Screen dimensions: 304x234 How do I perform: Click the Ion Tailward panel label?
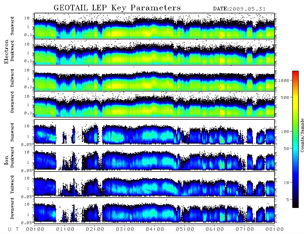point(12,185)
